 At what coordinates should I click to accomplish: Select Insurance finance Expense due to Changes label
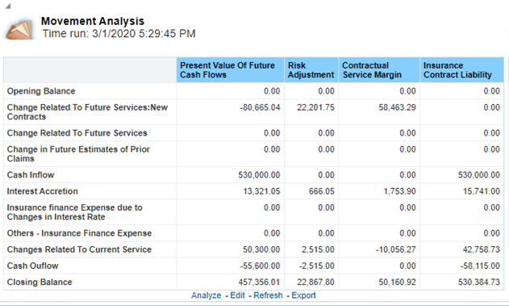(75, 212)
